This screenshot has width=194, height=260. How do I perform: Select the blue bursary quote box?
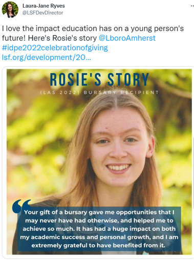[99, 229]
